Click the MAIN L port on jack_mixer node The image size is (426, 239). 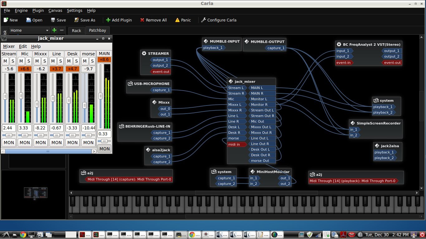tap(262, 88)
